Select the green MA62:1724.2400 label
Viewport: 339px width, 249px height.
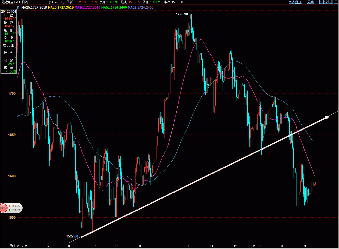tap(114, 7)
